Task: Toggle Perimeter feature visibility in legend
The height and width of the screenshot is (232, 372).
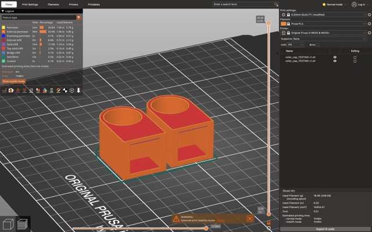Action: click(38, 27)
